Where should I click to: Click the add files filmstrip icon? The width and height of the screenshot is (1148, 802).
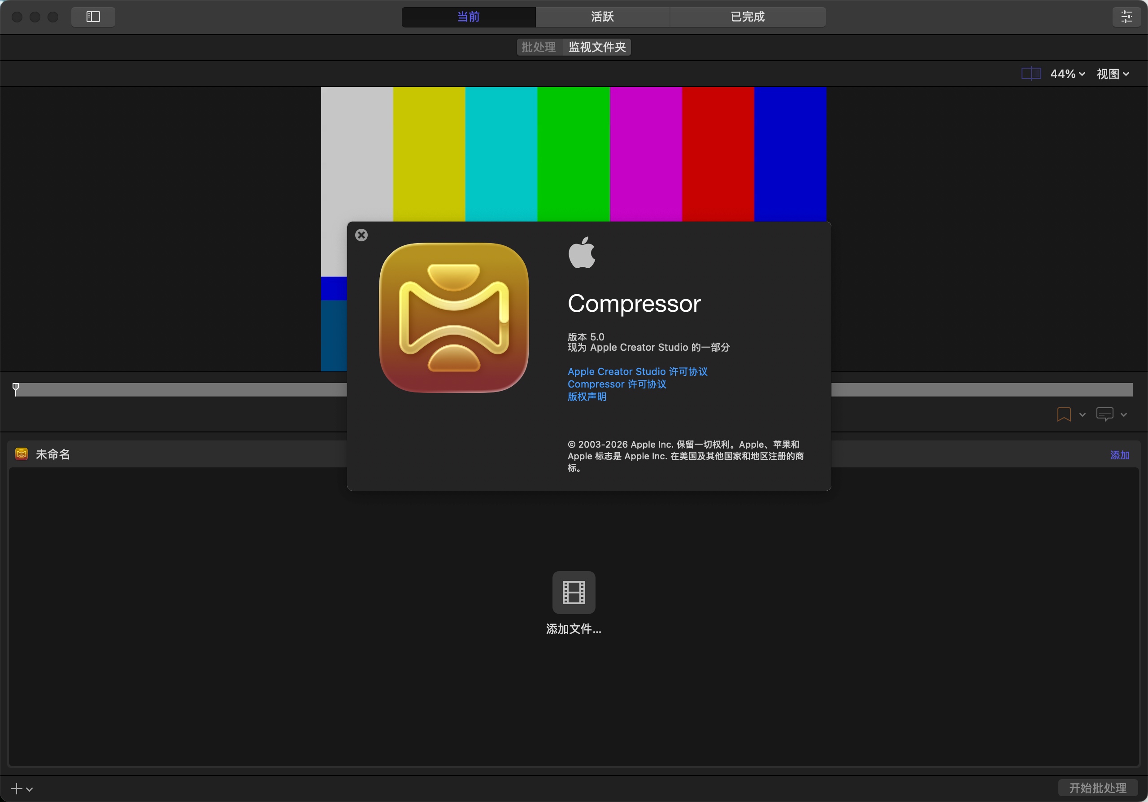[574, 592]
